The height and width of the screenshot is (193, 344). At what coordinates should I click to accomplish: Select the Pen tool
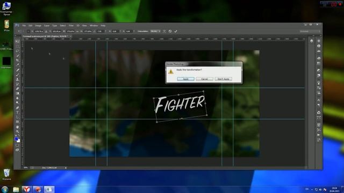pos(17,108)
